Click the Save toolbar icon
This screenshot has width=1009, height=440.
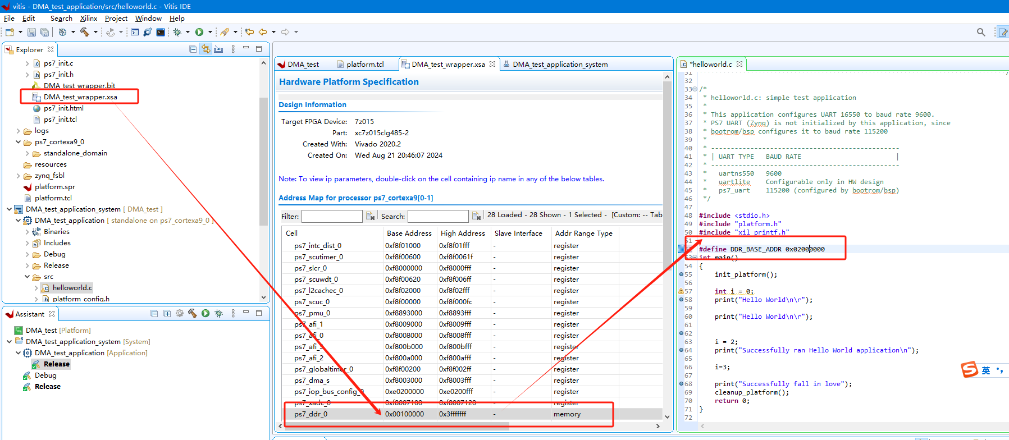coord(32,32)
